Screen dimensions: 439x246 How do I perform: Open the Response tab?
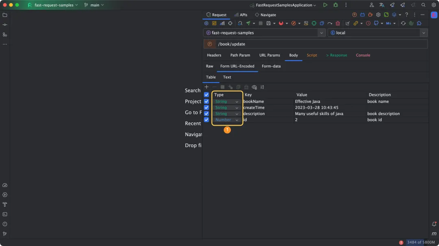coord(337,55)
